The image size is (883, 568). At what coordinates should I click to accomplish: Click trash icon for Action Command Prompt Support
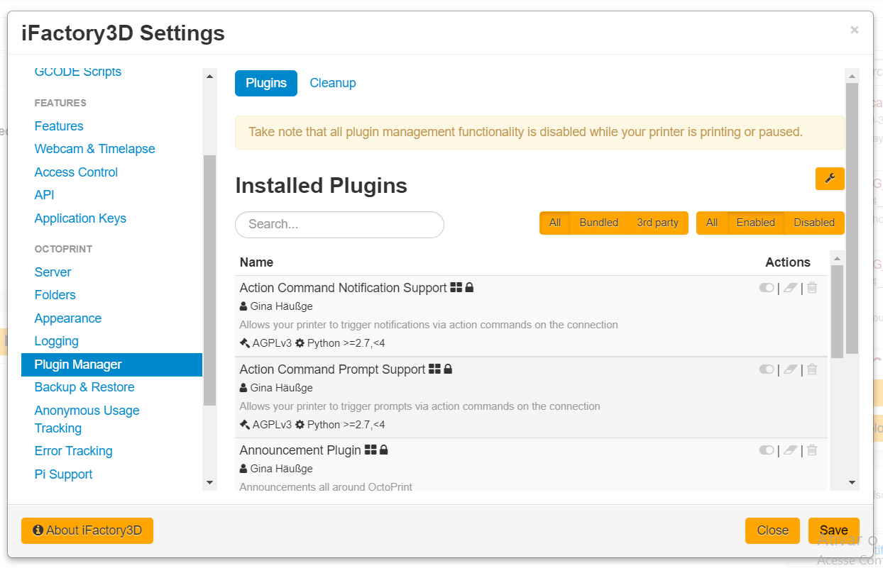click(x=812, y=369)
